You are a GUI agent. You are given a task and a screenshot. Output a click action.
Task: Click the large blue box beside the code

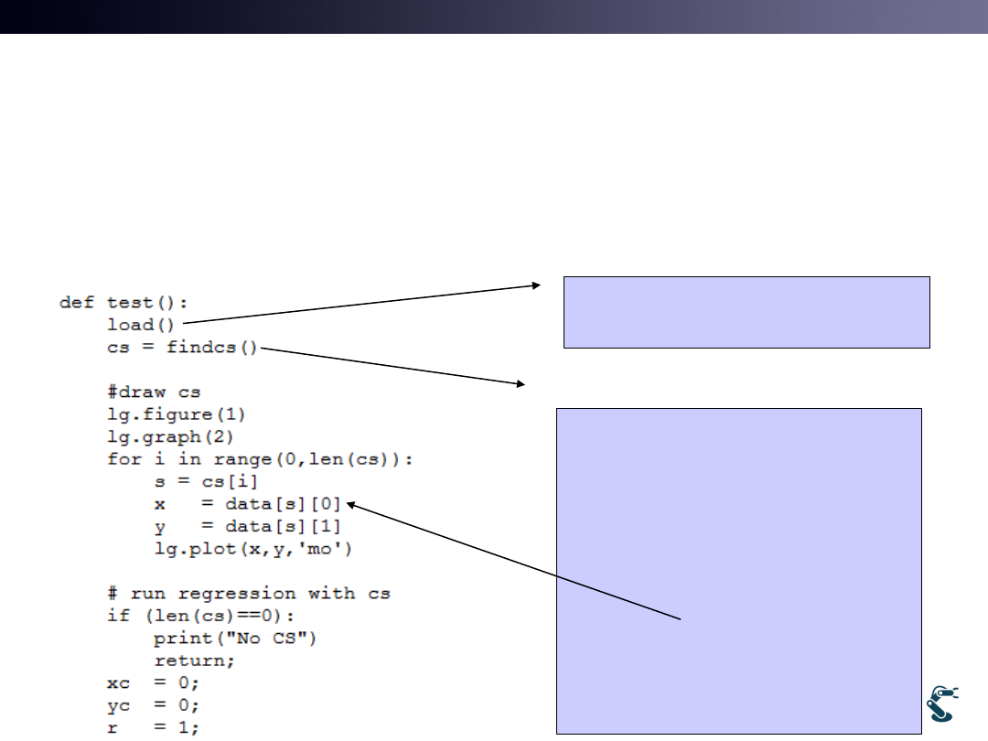(x=739, y=570)
